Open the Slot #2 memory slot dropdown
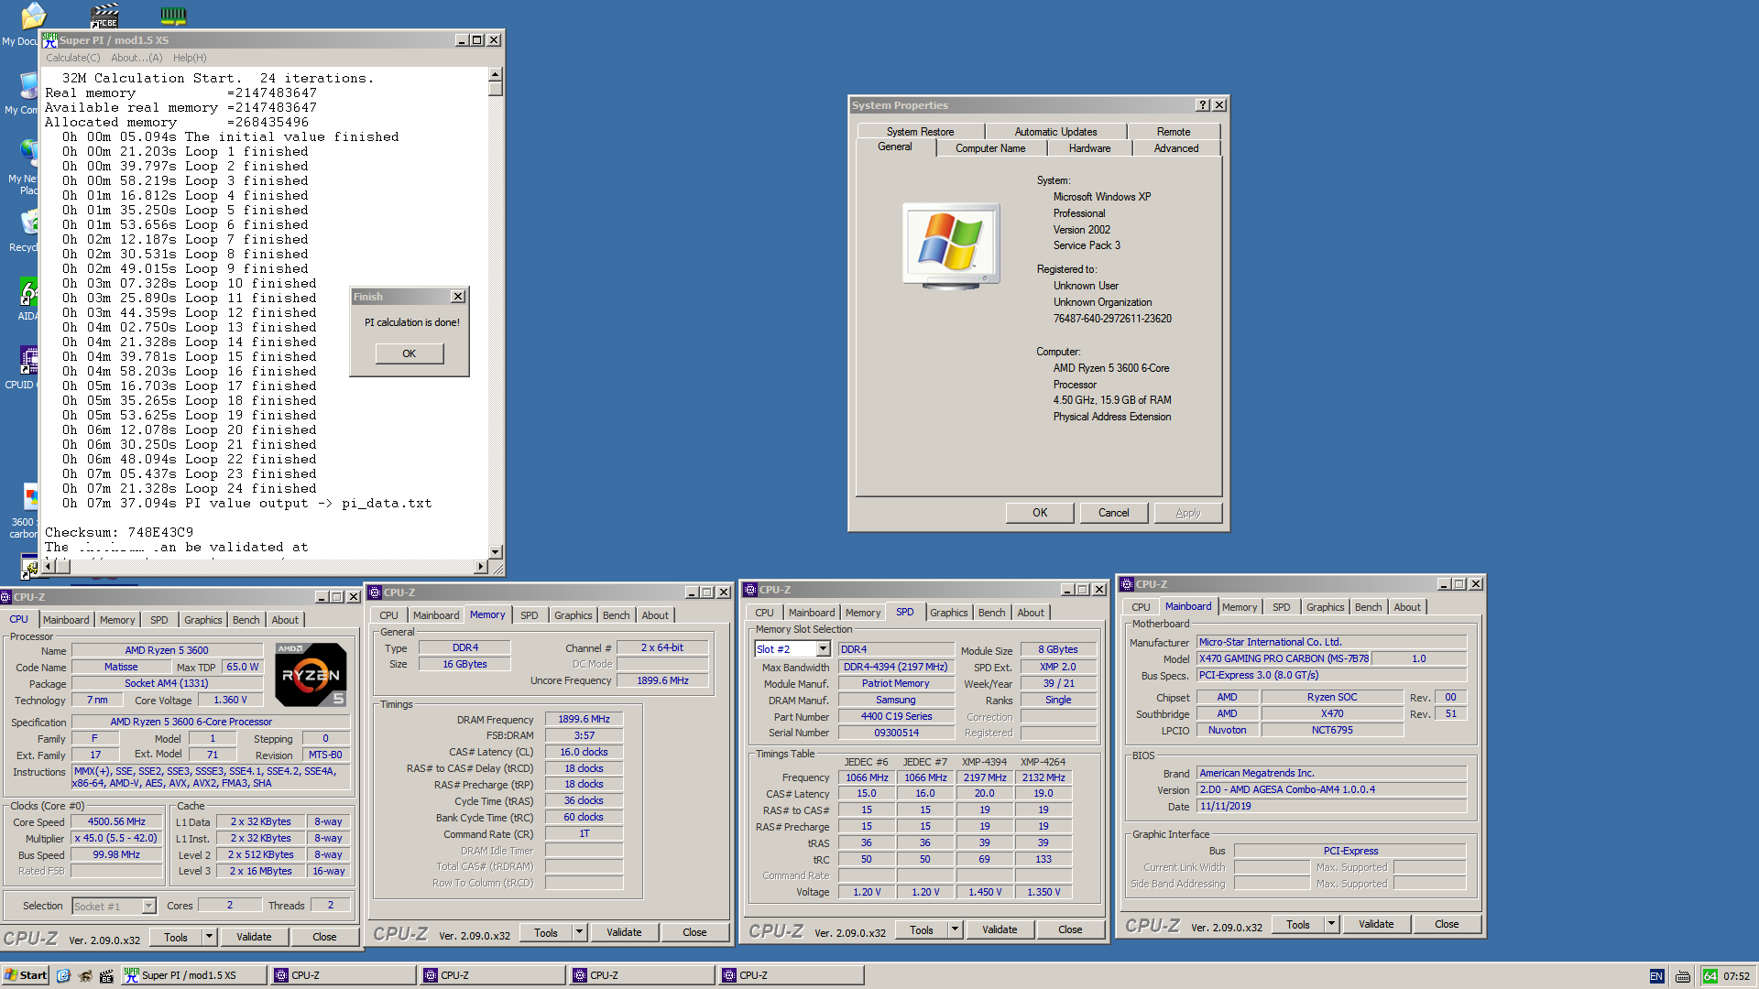Screen dimensions: 1759x989 point(823,649)
